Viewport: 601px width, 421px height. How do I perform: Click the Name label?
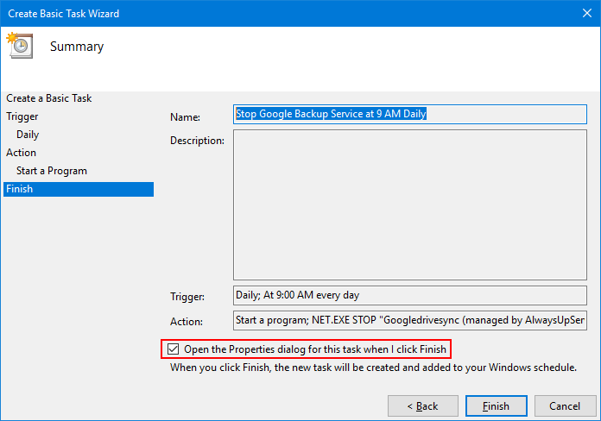coord(185,116)
